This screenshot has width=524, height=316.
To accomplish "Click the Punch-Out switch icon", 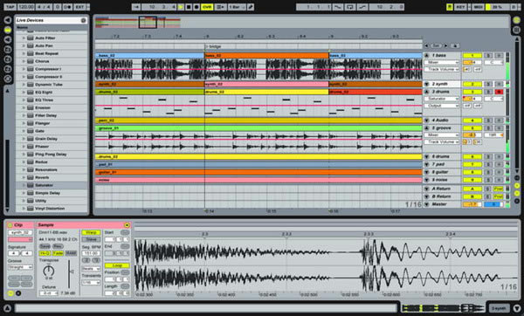I will (362, 7).
